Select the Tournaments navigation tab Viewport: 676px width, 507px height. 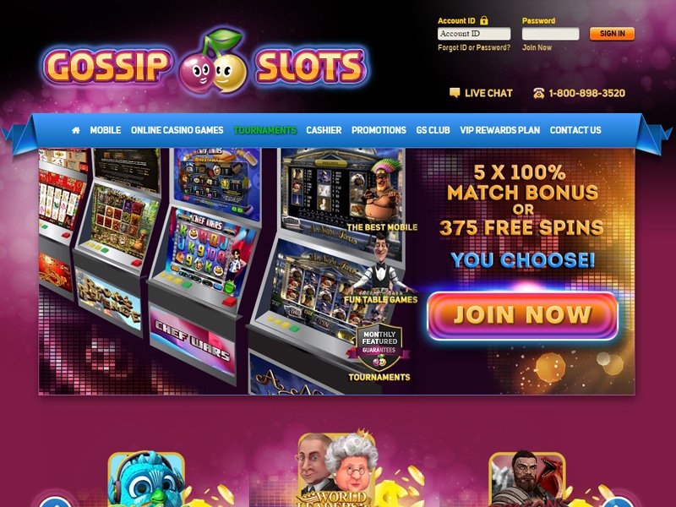[264, 130]
